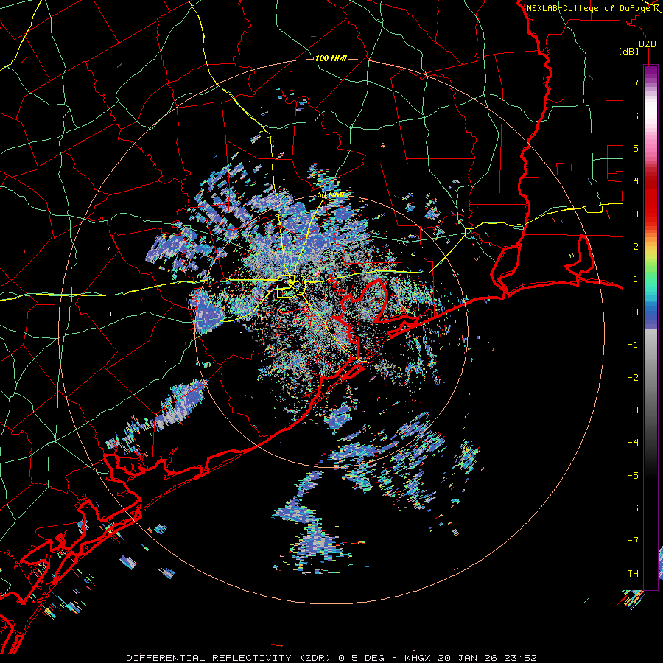The image size is (663, 663).
Task: Click the -6 tick label on the color scale
Action: (x=633, y=508)
